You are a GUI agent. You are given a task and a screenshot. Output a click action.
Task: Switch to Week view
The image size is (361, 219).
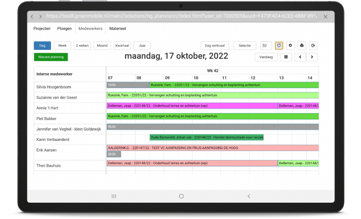(62, 46)
